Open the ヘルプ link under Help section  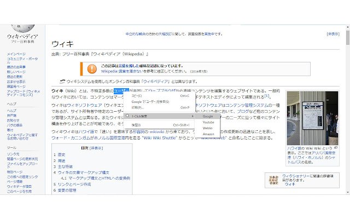click(11, 111)
